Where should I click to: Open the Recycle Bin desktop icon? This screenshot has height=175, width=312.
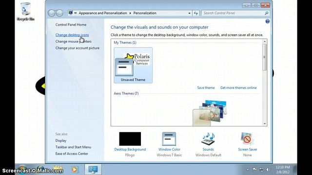[x=26, y=12]
